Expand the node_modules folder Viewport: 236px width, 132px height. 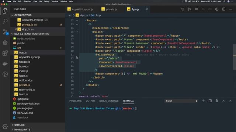pos(26,38)
